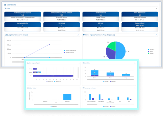
Task: Open the Completed Works card
Action: point(22,27)
